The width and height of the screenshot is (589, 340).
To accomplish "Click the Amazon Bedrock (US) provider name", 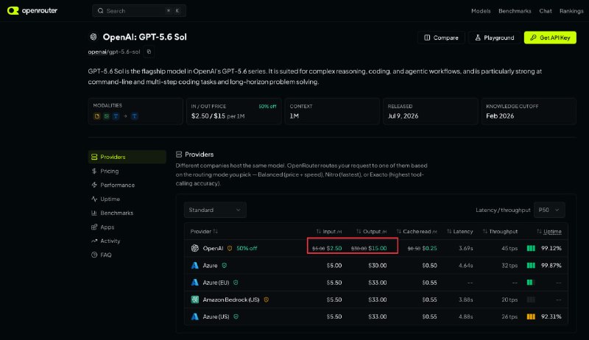I will [x=231, y=300].
